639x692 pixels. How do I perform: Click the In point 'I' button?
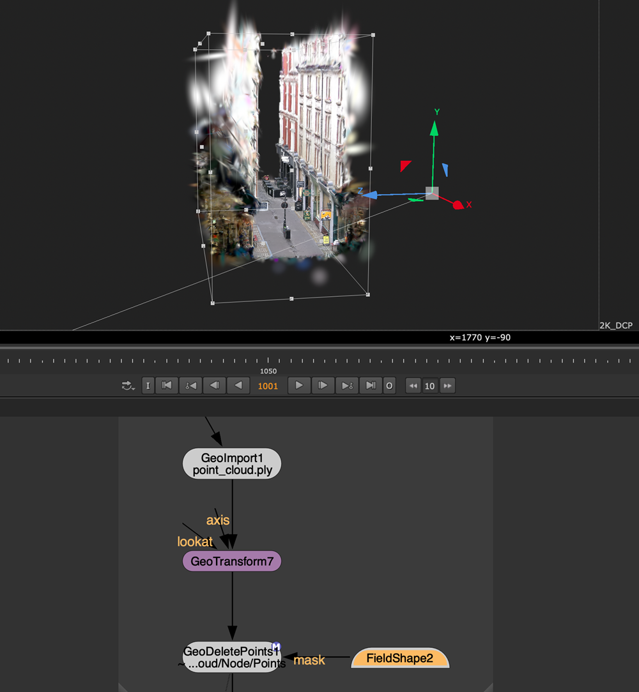[x=148, y=386]
